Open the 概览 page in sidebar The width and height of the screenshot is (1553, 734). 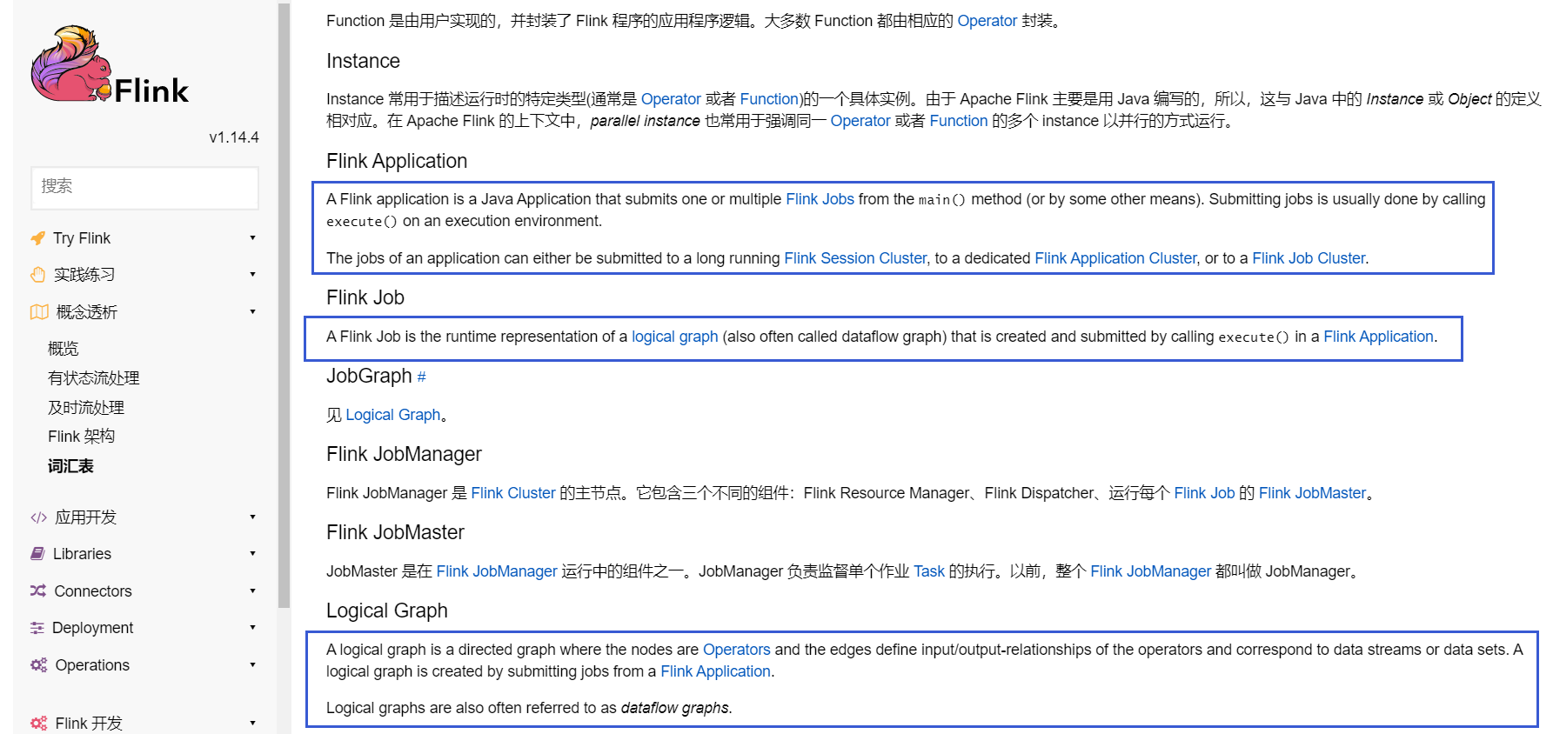tap(64, 349)
